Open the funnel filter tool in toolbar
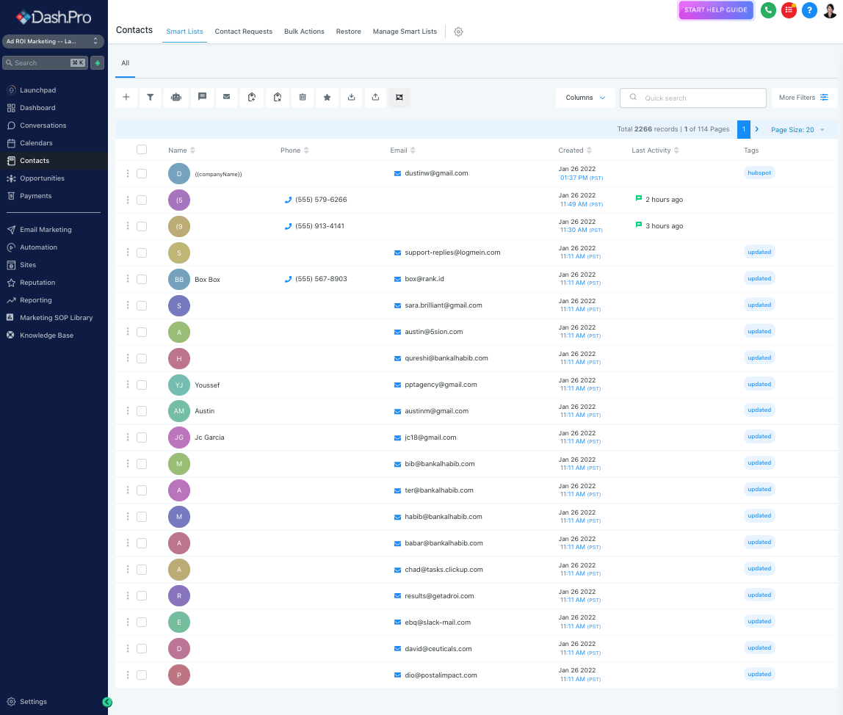843x715 pixels. click(150, 98)
